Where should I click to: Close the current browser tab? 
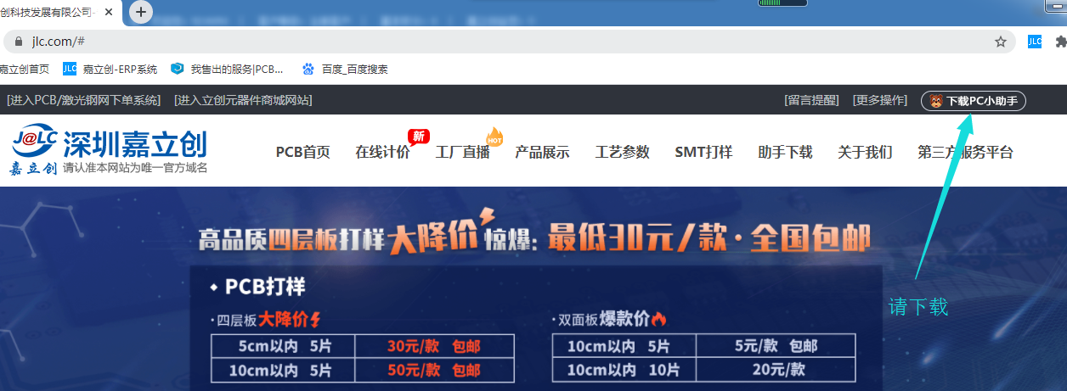(x=110, y=12)
